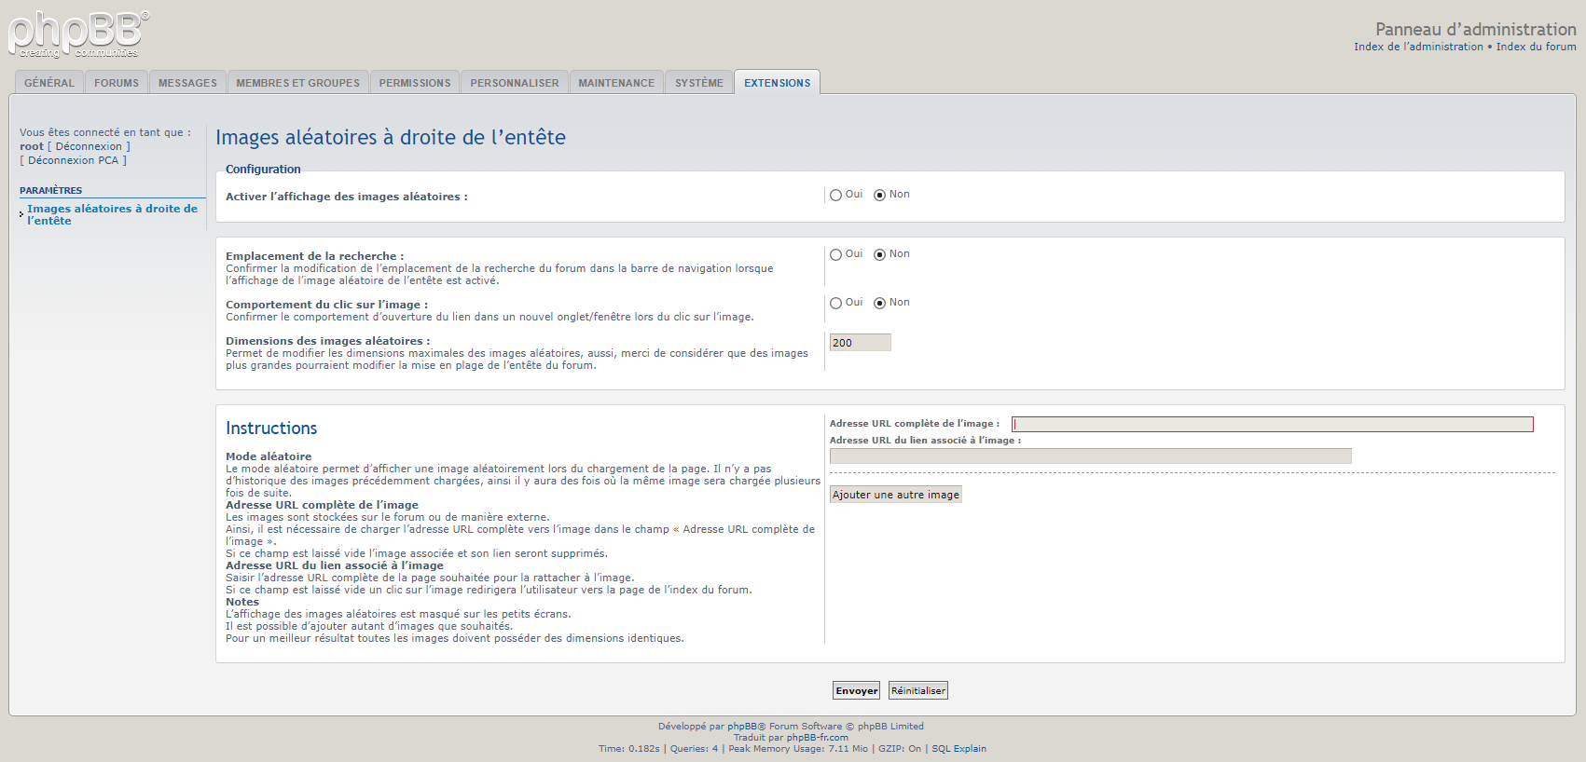This screenshot has width=1586, height=762.
Task: Focus the image dimensions field
Action: click(x=860, y=343)
